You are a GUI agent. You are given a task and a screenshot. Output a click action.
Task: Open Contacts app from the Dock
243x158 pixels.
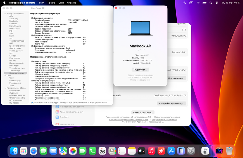(x=112, y=151)
